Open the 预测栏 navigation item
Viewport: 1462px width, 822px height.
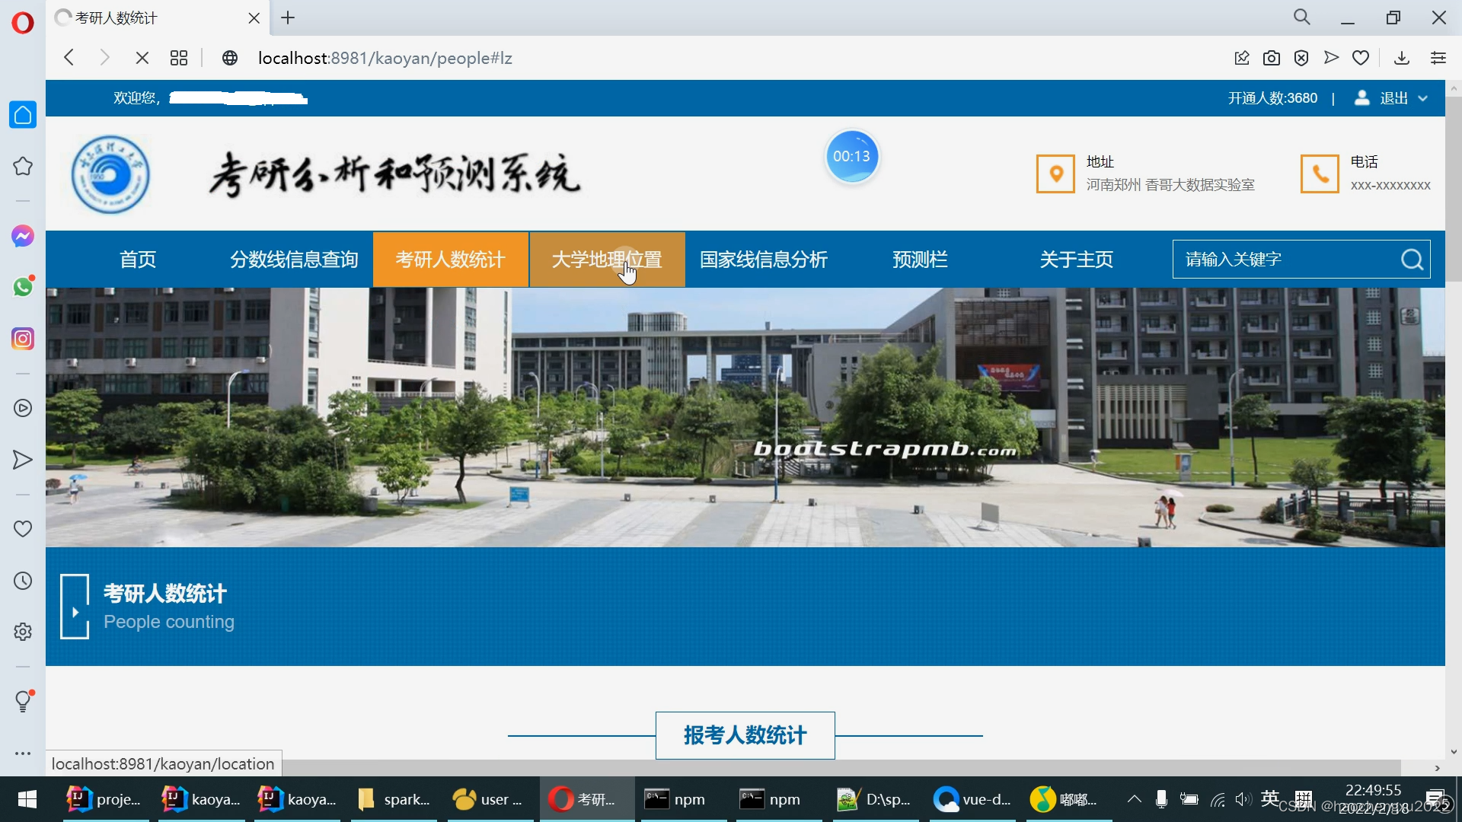(920, 260)
